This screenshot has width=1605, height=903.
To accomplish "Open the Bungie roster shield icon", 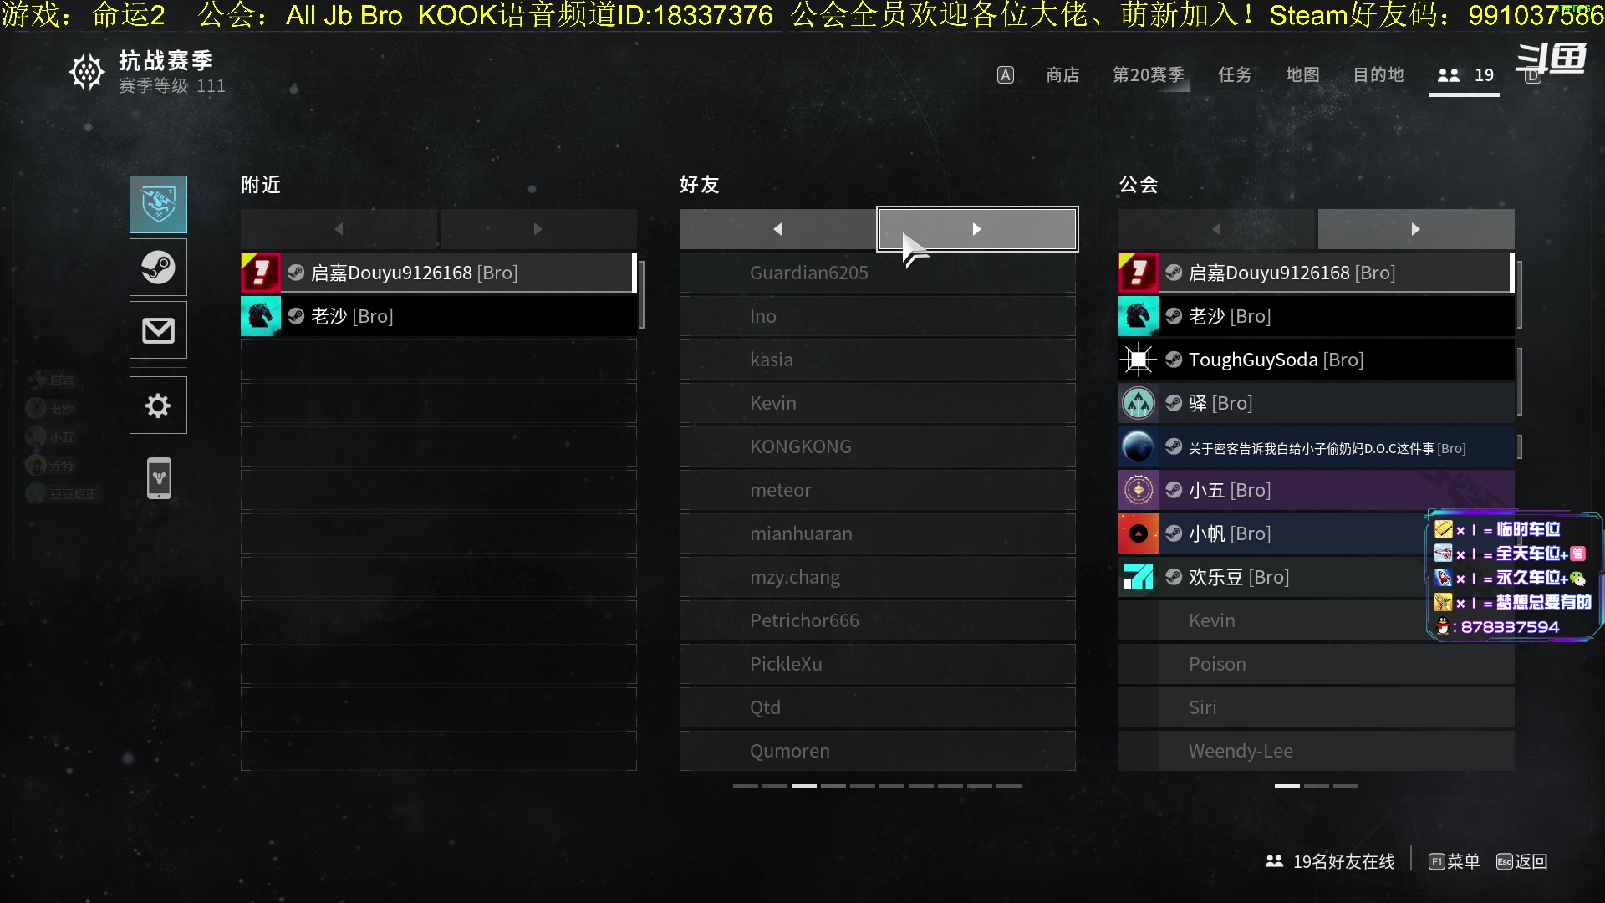I will [x=158, y=204].
